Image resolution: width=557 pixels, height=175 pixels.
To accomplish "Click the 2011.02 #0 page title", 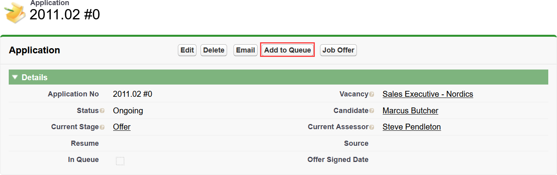I will [65, 15].
